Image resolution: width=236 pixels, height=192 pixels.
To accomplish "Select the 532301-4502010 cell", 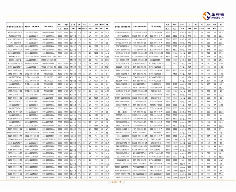I will [x=122, y=64].
